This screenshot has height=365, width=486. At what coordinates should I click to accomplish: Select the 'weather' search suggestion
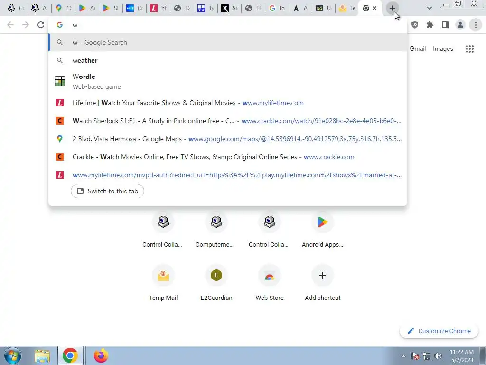(228, 60)
